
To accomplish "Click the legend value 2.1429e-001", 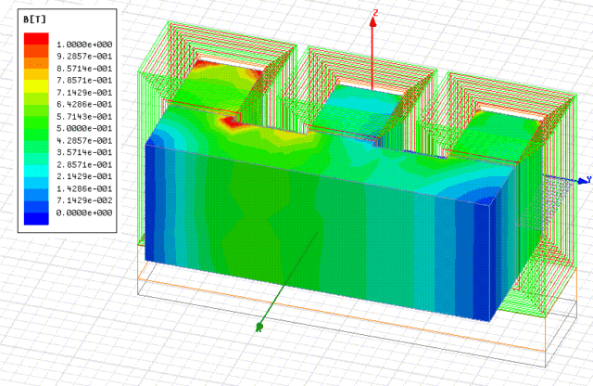I will point(84,176).
